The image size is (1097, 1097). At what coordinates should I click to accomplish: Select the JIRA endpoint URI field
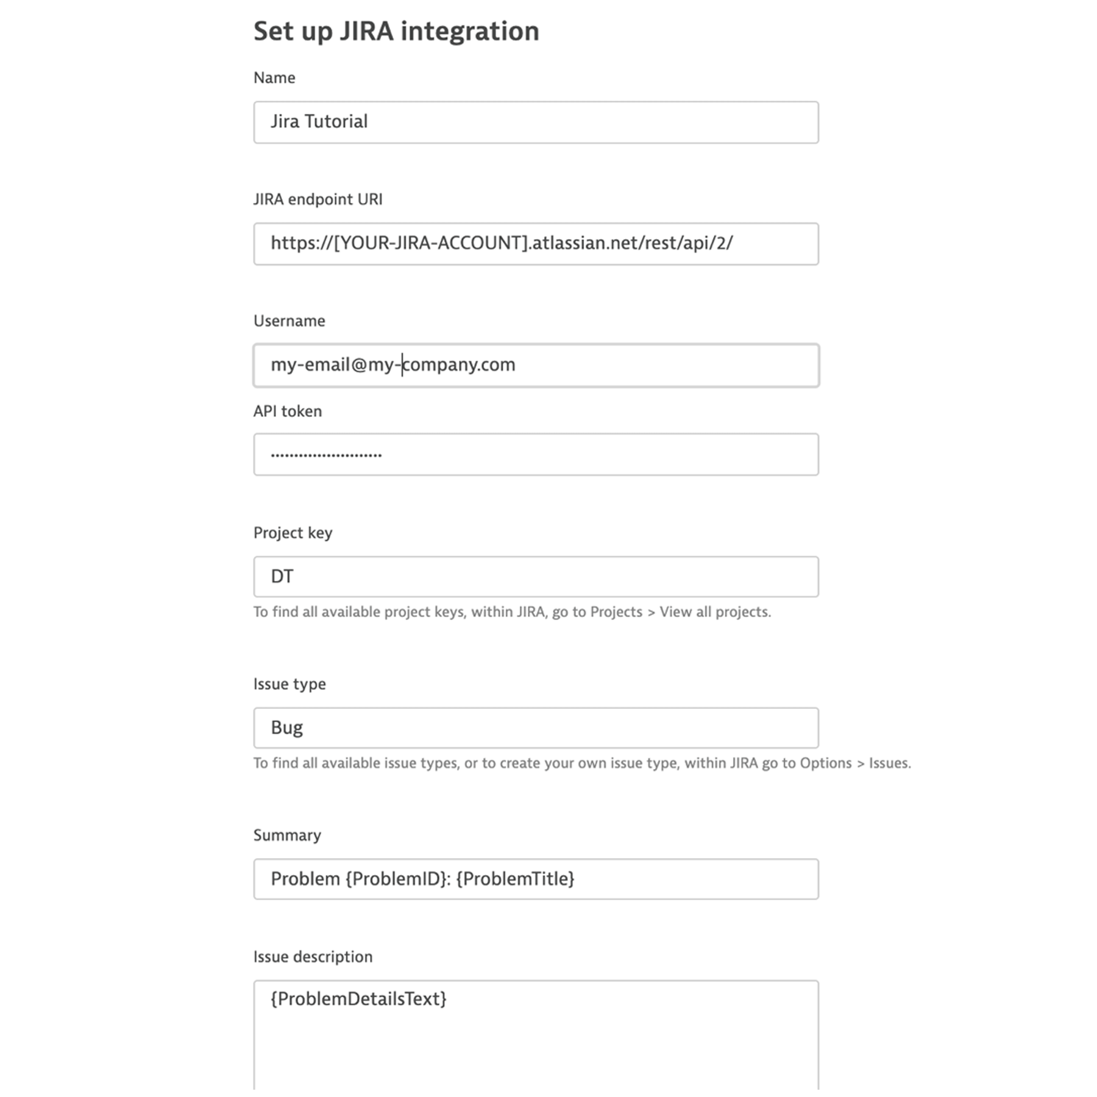tap(535, 243)
